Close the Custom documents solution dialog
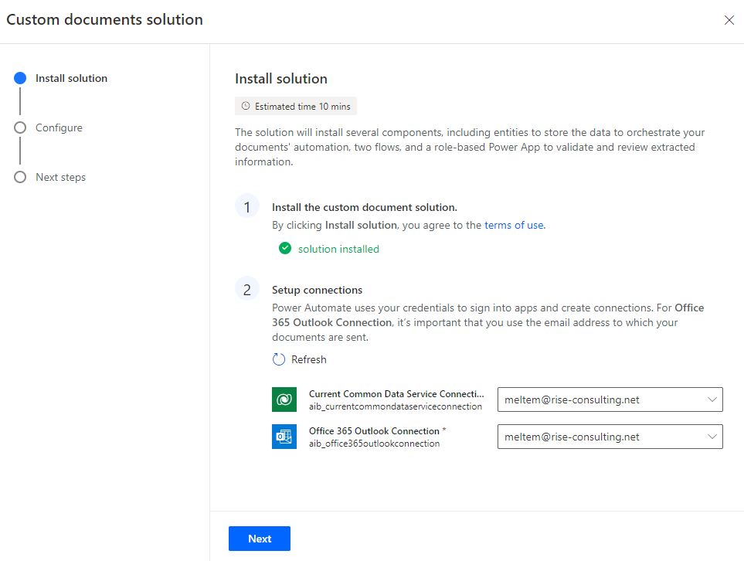Screen dimensions: 744x561 tap(729, 20)
